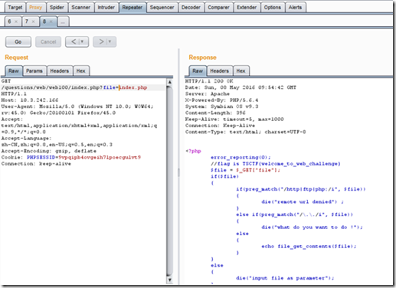Click the X-Powered-By response header
Screen dimensions: 396x288
[x=221, y=100]
